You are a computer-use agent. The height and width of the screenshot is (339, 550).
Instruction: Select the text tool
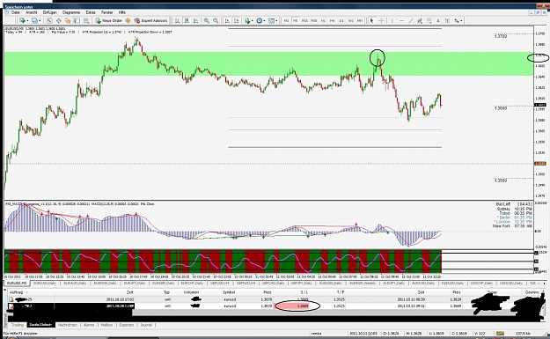click(x=438, y=21)
